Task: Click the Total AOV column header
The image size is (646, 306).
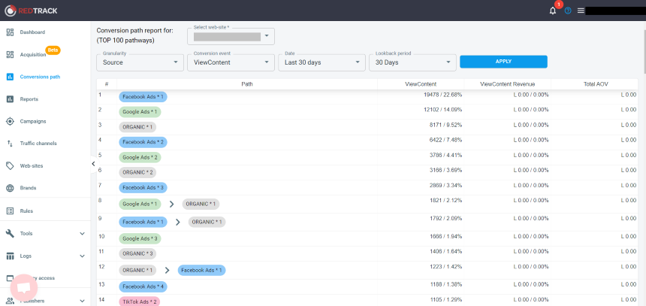Action: pyautogui.click(x=594, y=84)
